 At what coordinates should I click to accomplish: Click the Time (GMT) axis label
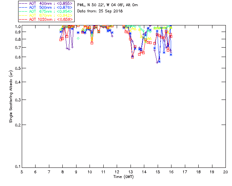[124, 176]
